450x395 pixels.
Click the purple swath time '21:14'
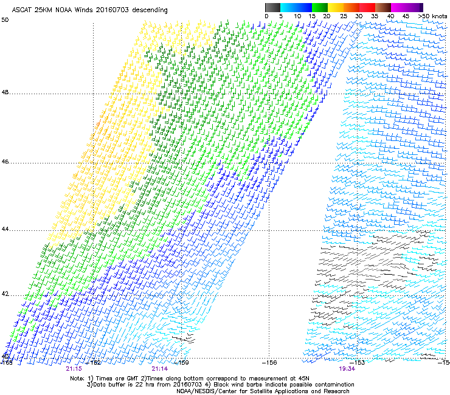(x=160, y=369)
